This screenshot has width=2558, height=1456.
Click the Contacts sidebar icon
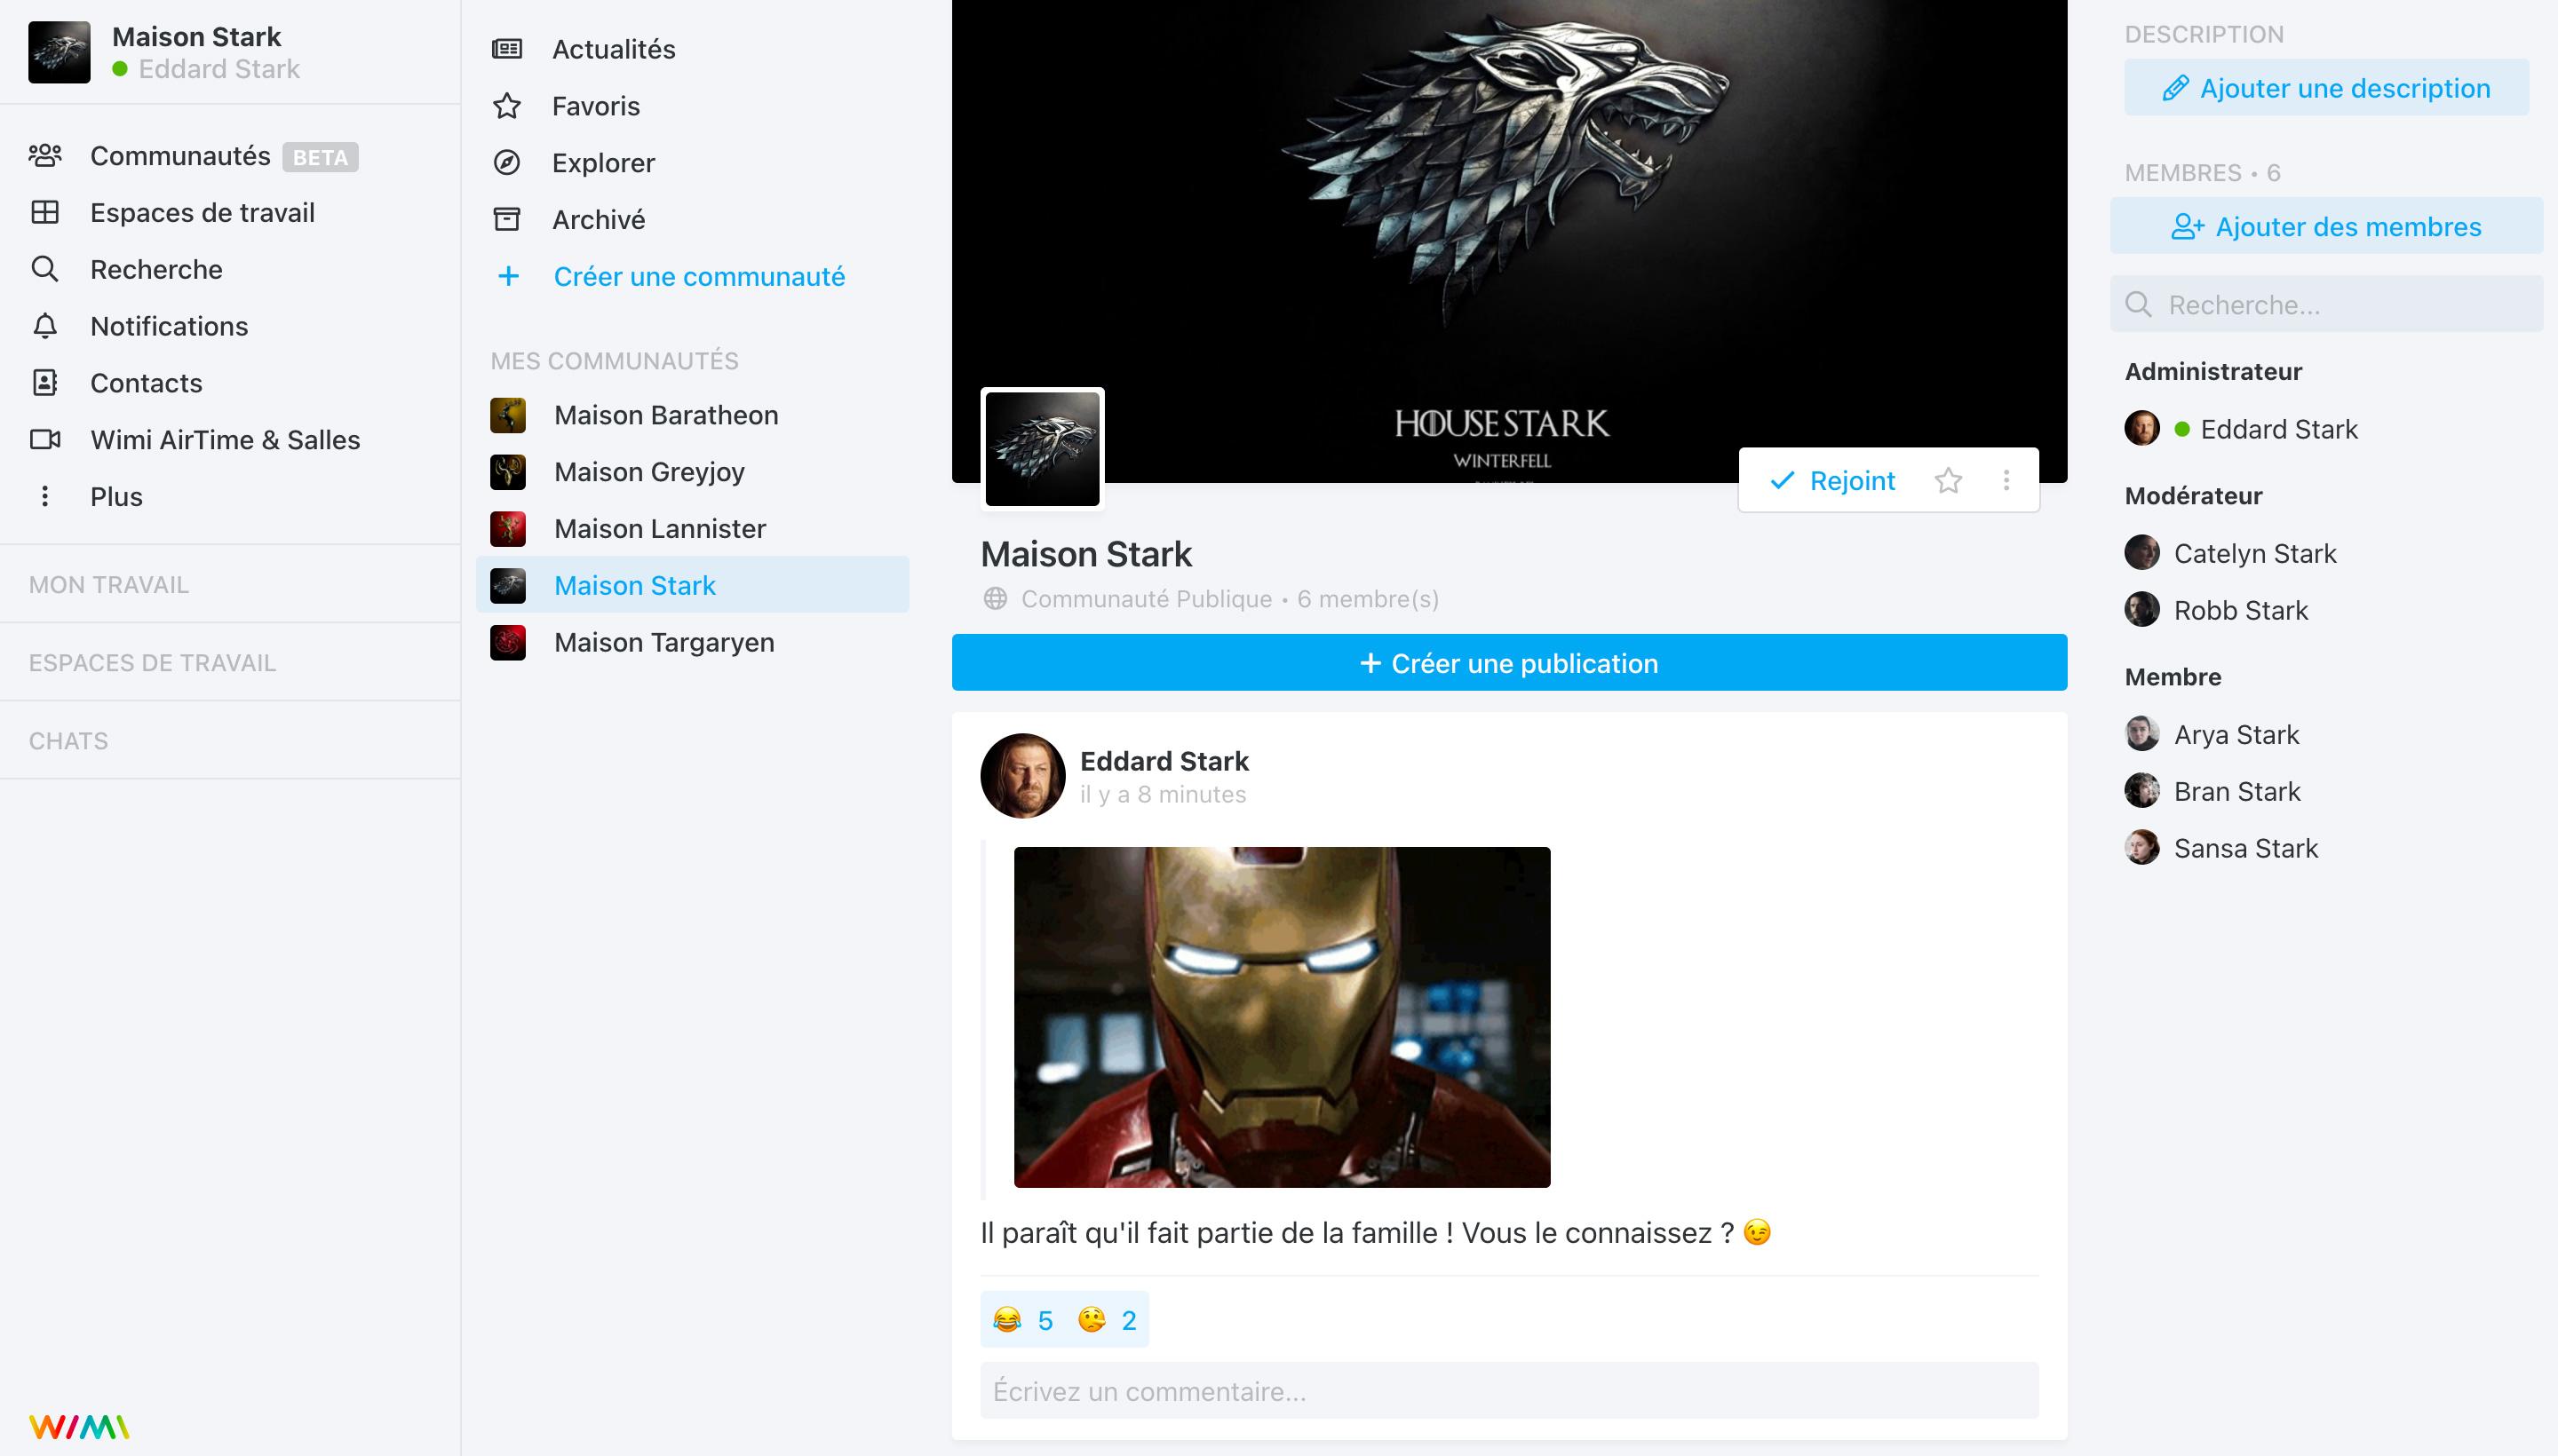[x=45, y=381]
